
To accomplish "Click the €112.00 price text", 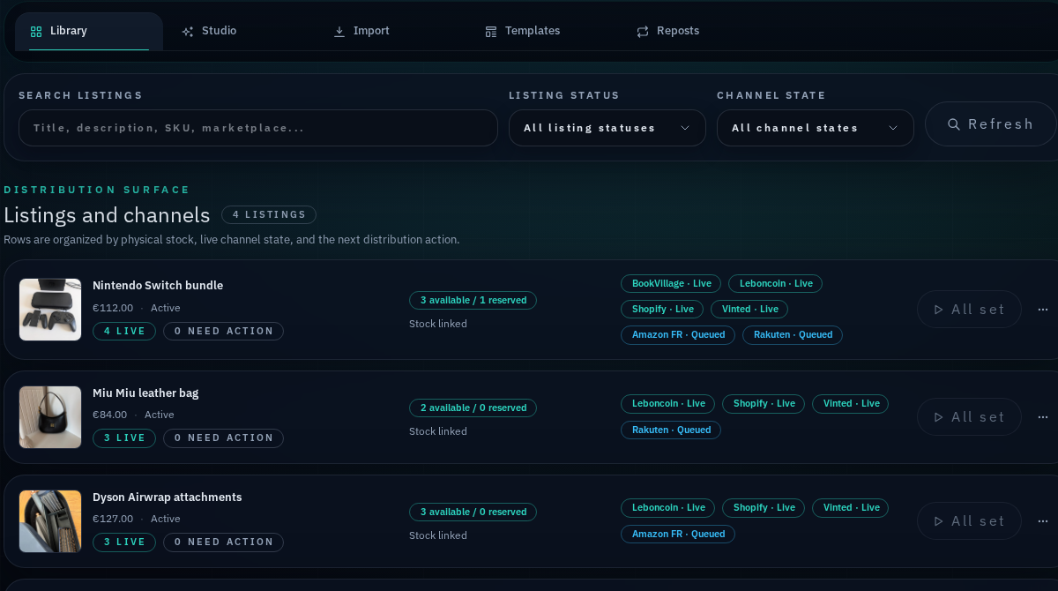I will (x=113, y=308).
